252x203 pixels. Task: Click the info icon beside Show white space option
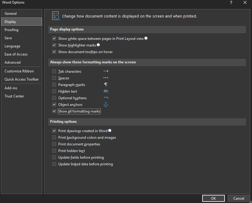pyautogui.click(x=146, y=38)
